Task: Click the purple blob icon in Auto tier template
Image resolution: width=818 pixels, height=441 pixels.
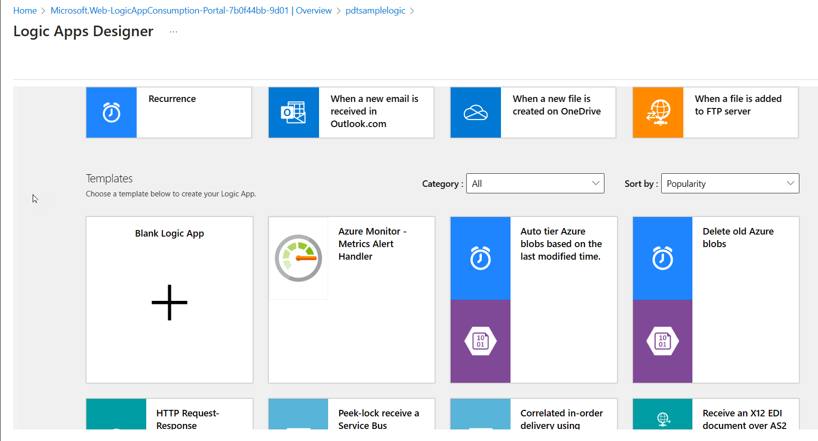Action: (480, 341)
